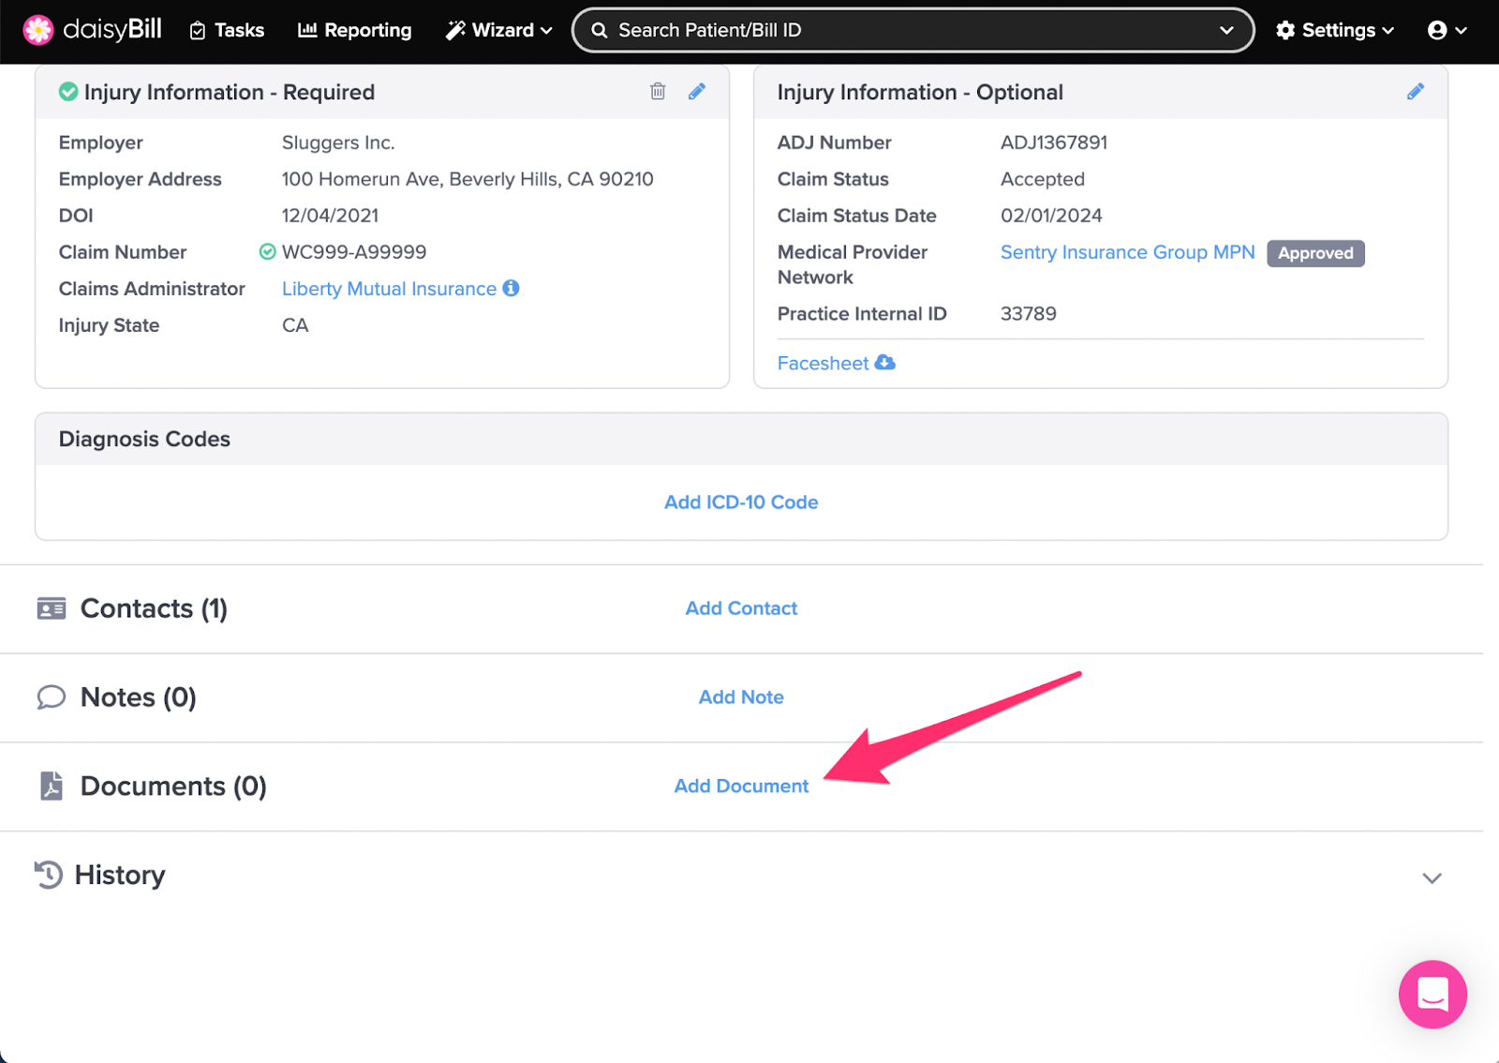Viewport: 1499px width, 1063px height.
Task: Expand the search bar dropdown chevron
Action: coord(1226,30)
